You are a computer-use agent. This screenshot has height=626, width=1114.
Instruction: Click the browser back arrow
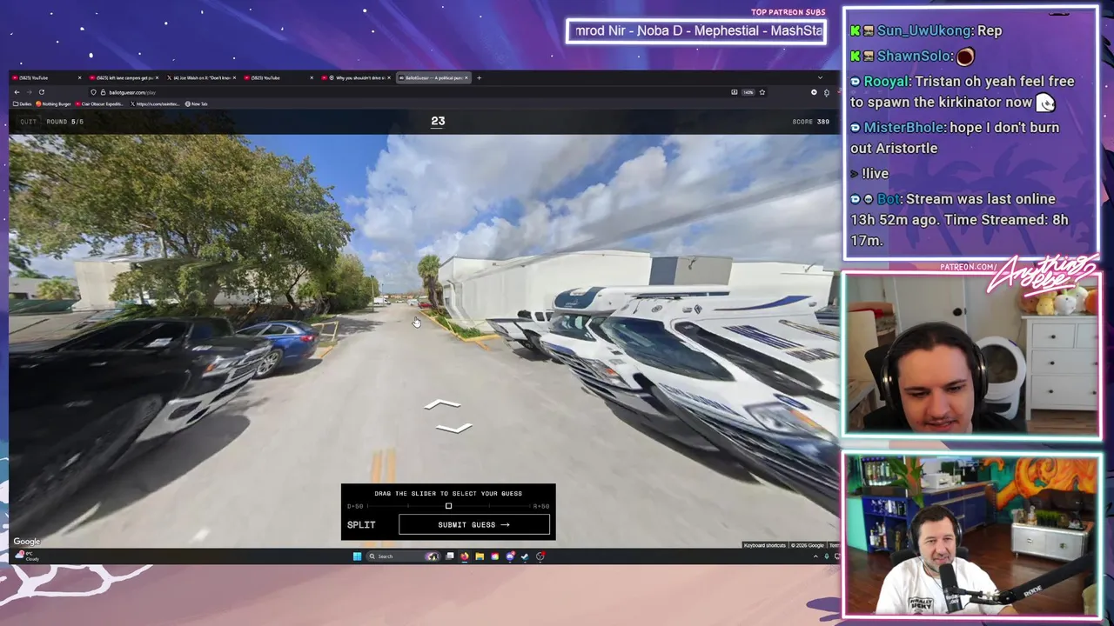click(x=17, y=92)
